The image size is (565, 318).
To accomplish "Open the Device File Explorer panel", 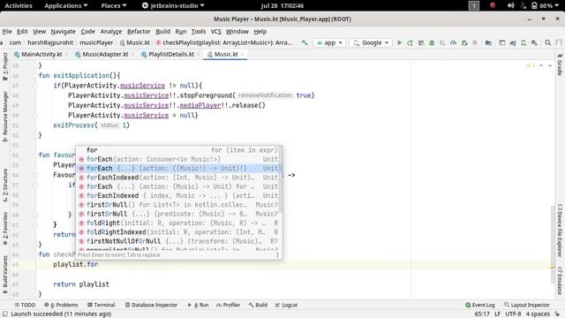I will click(x=560, y=231).
